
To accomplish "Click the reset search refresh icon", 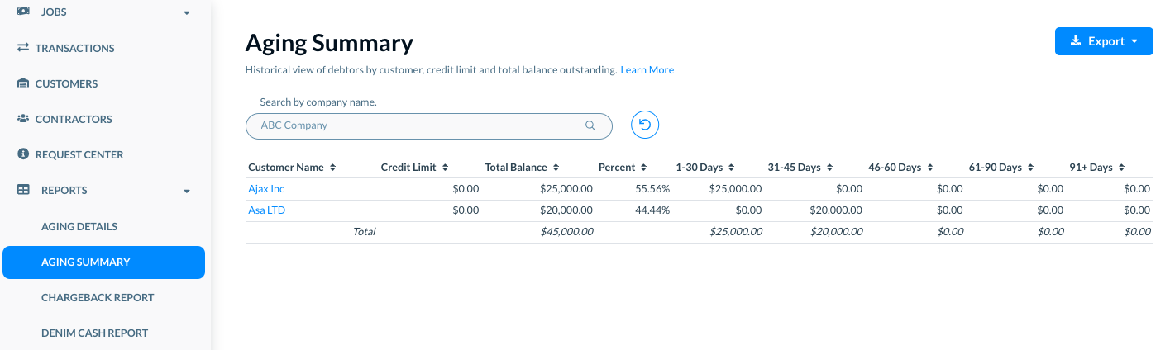I will click(645, 125).
